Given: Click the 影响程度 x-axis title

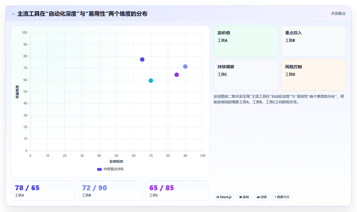Looking at the screenshot, I should 116,161.
